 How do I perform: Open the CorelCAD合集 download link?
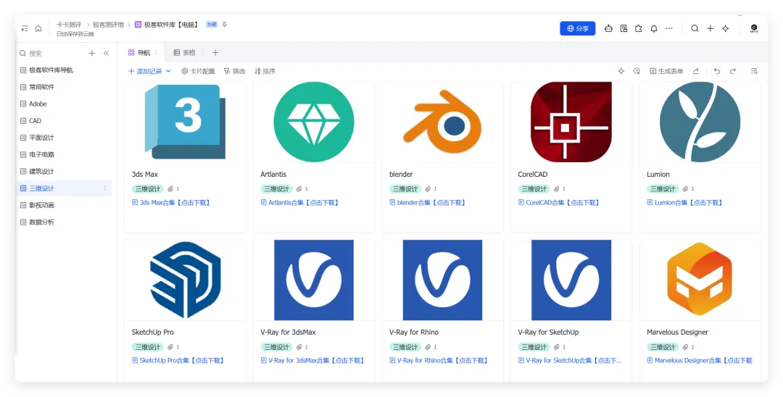click(x=559, y=203)
